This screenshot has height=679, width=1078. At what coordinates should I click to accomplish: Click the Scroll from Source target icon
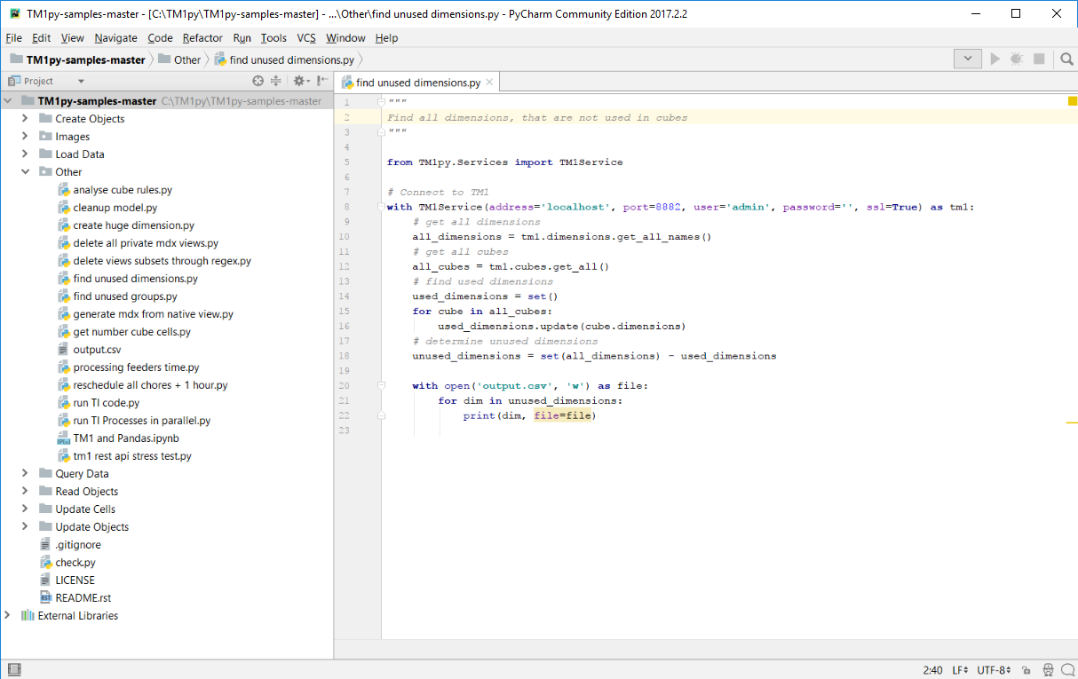point(258,81)
